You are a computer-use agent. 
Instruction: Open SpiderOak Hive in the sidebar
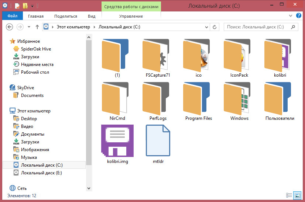pos(36,49)
